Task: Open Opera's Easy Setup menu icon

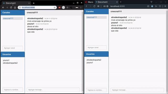Action: click(x=165, y=6)
